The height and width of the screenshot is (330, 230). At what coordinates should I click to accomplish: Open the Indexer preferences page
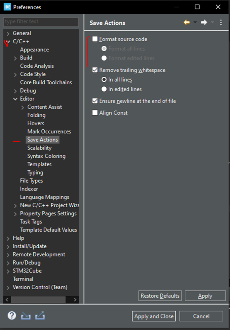point(29,189)
